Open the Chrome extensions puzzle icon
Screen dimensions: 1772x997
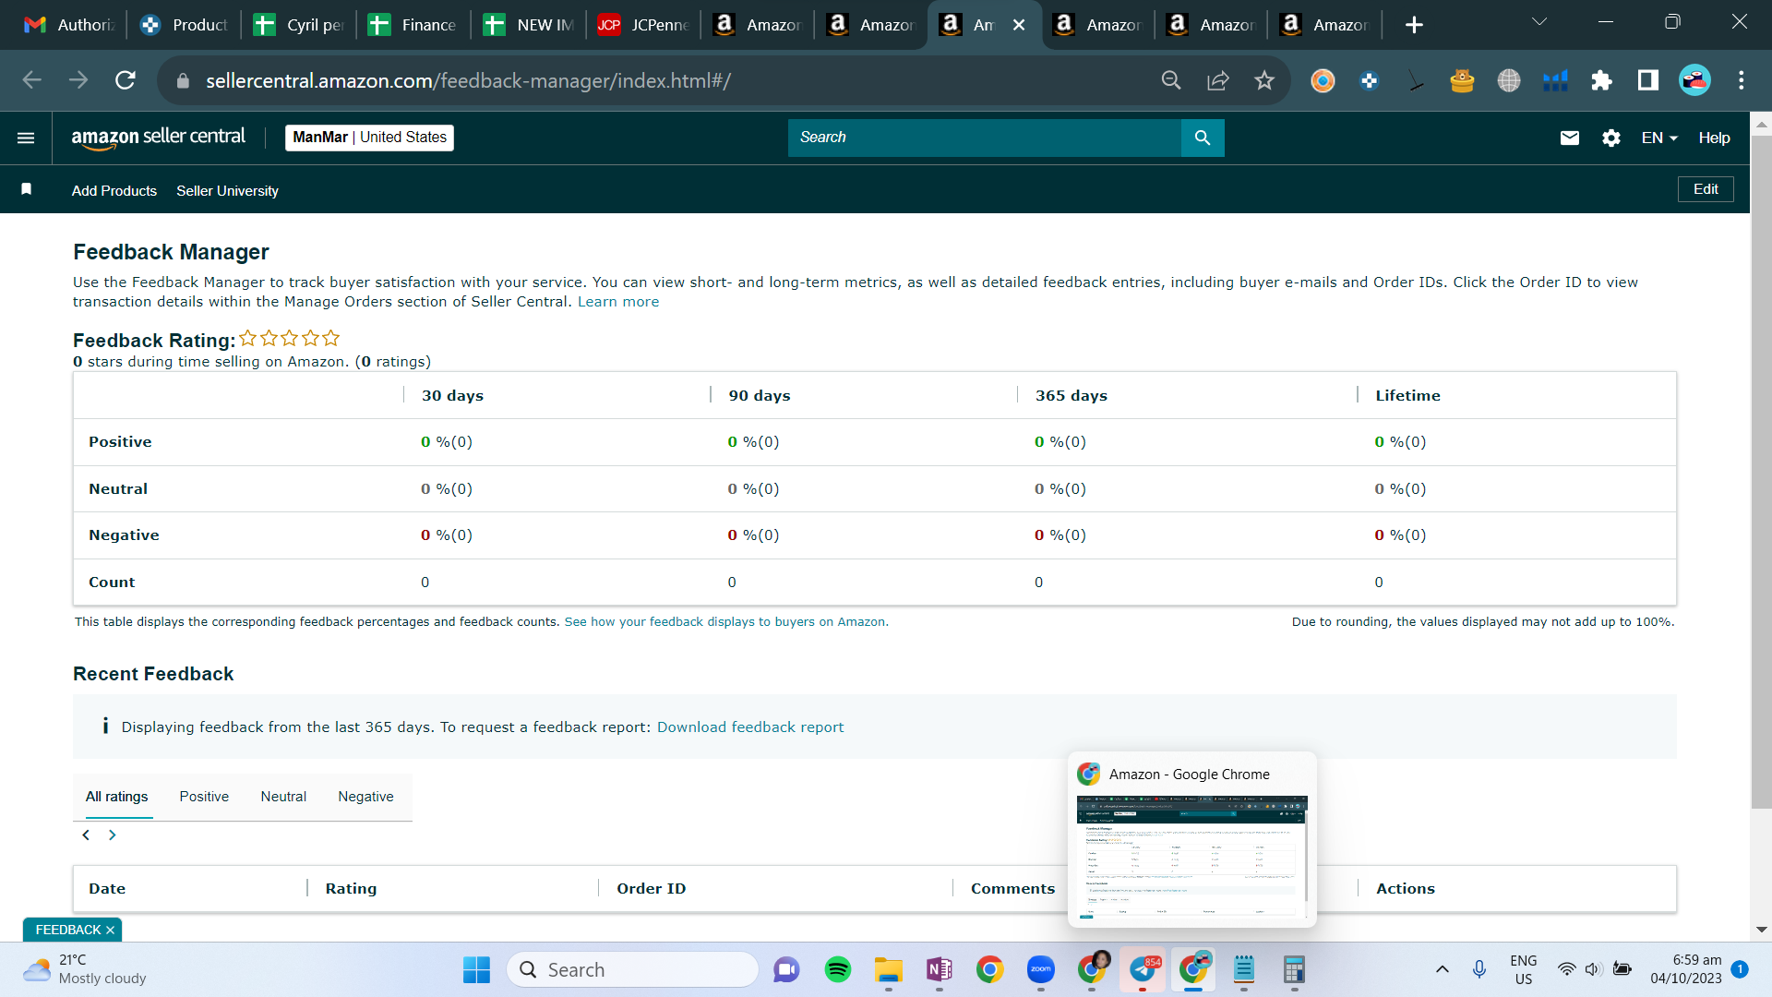(1601, 80)
